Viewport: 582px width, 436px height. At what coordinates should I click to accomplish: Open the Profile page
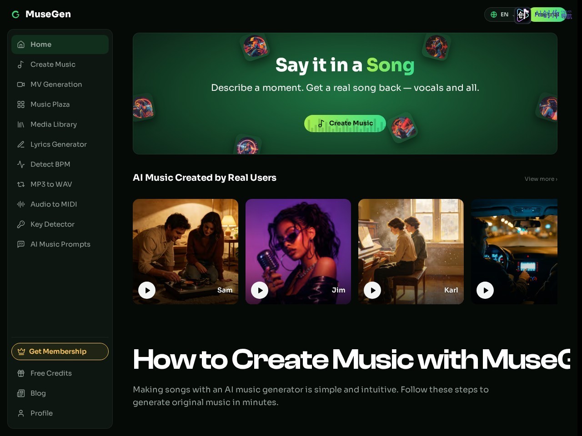click(x=60, y=413)
